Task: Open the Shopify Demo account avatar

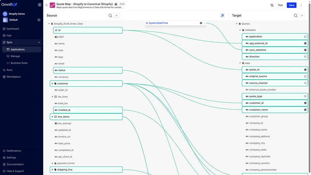Action: click(5, 14)
